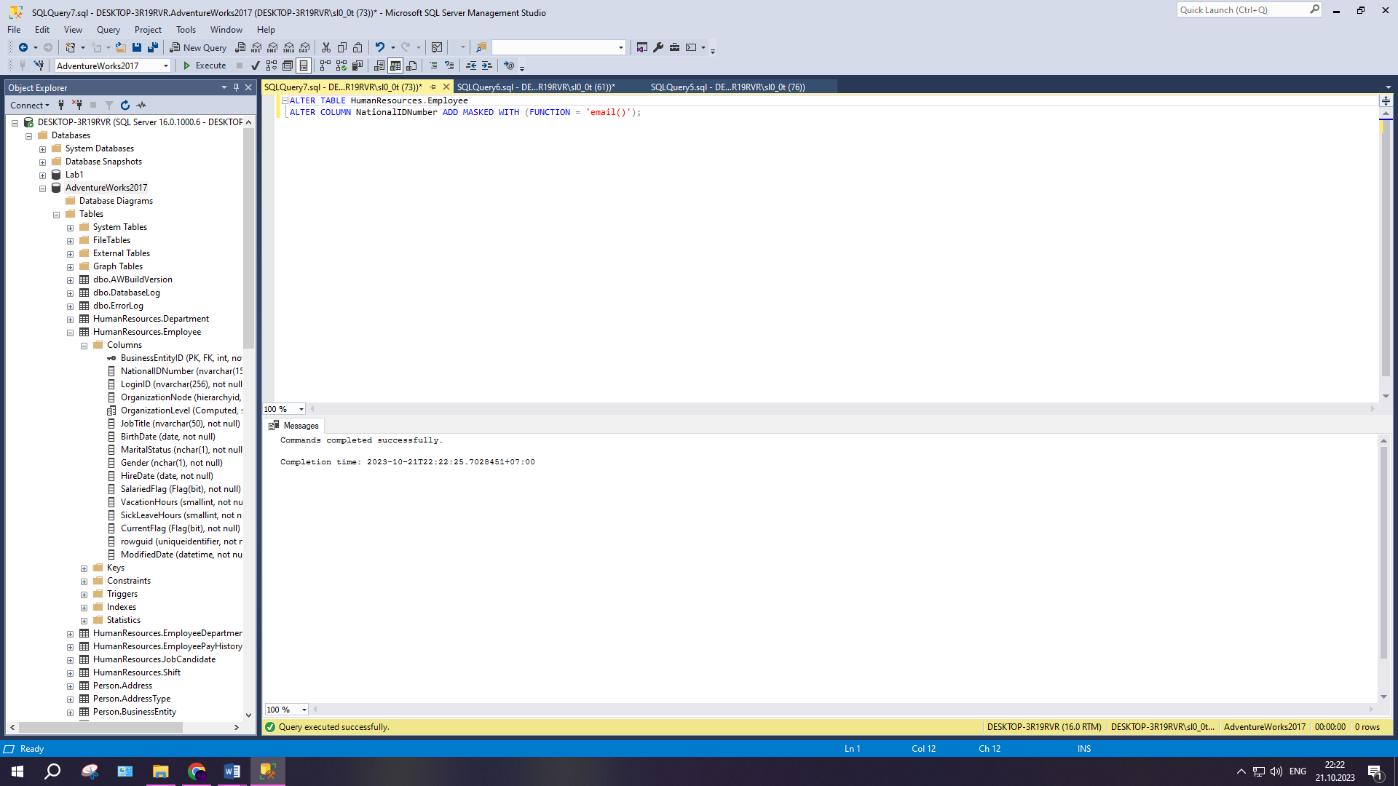The image size is (1398, 786).
Task: Click the Increase Indent icon
Action: click(x=487, y=65)
